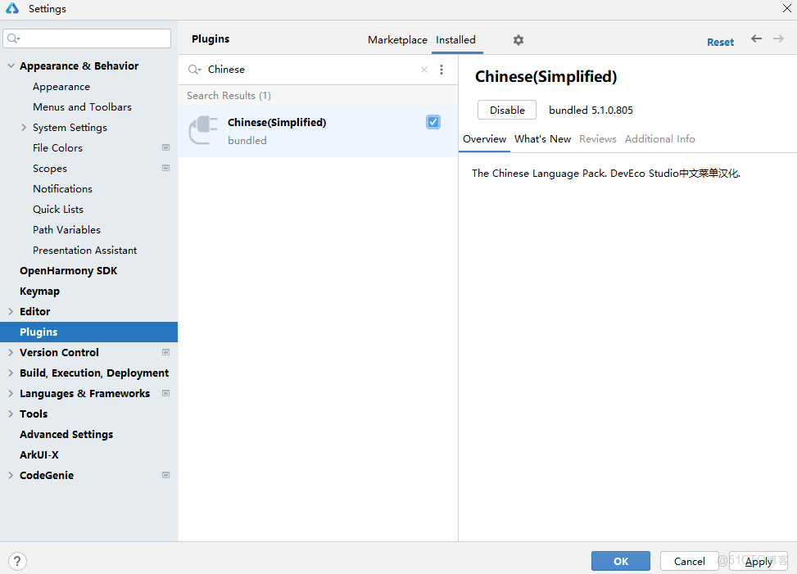This screenshot has width=797, height=574.
Task: Open the three-dot menu beside plugin search
Action: 442,70
